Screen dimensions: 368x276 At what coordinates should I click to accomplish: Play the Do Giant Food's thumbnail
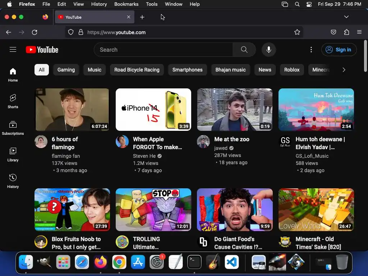click(x=235, y=210)
